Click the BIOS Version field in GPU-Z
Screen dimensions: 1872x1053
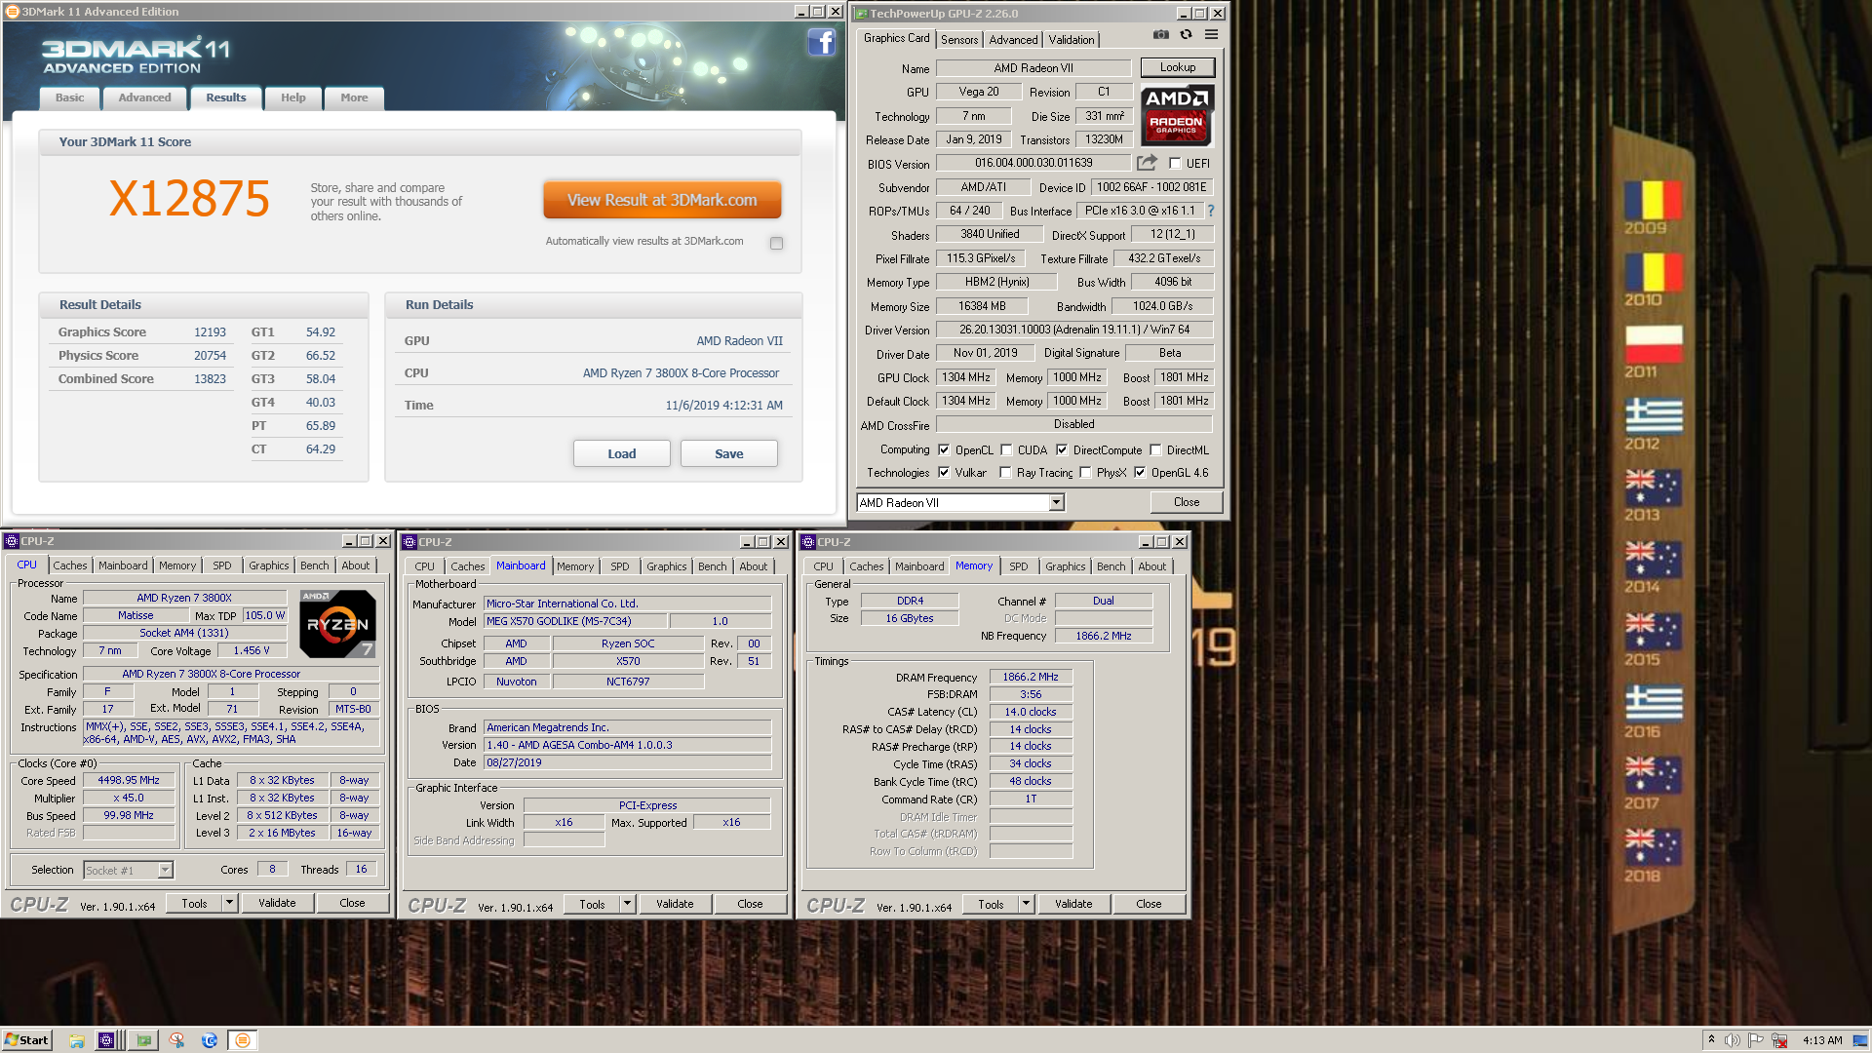[x=1033, y=163]
